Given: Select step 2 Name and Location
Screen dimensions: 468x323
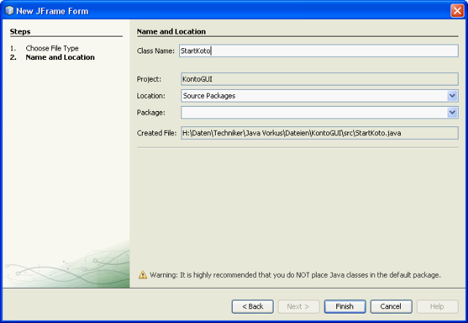Looking at the screenshot, I should 59,57.
